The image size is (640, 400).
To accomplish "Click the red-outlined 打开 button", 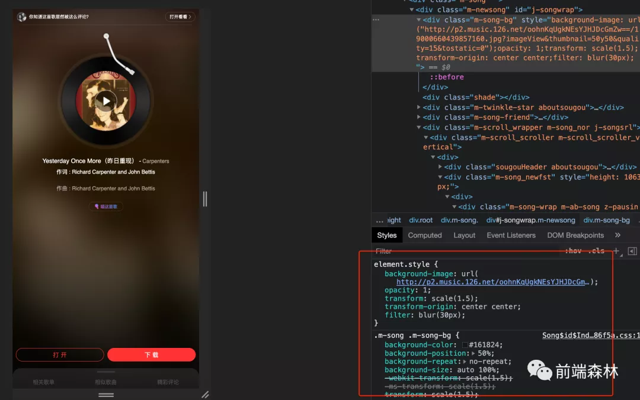I will (x=60, y=355).
